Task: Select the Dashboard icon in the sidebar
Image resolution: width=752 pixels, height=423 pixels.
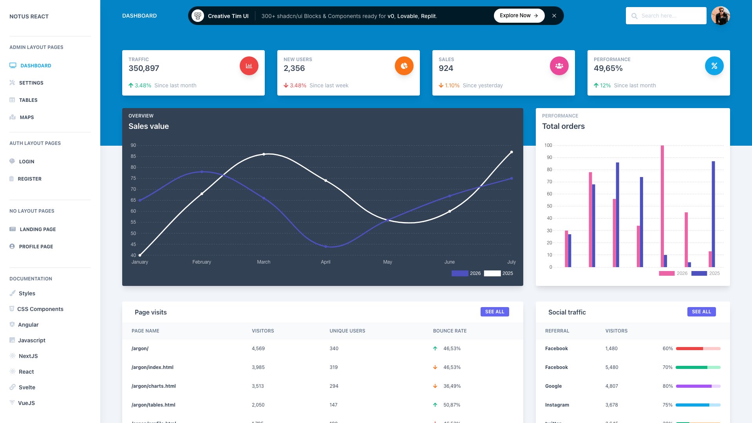Action: 13,65
